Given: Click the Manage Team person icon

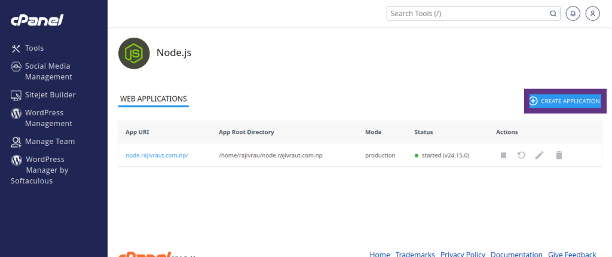Looking at the screenshot, I should 16,142.
